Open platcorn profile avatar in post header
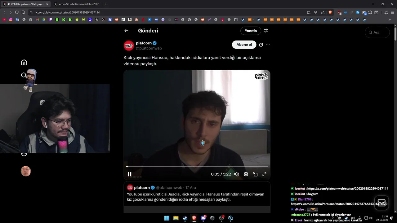The width and height of the screenshot is (397, 223). 129,46
